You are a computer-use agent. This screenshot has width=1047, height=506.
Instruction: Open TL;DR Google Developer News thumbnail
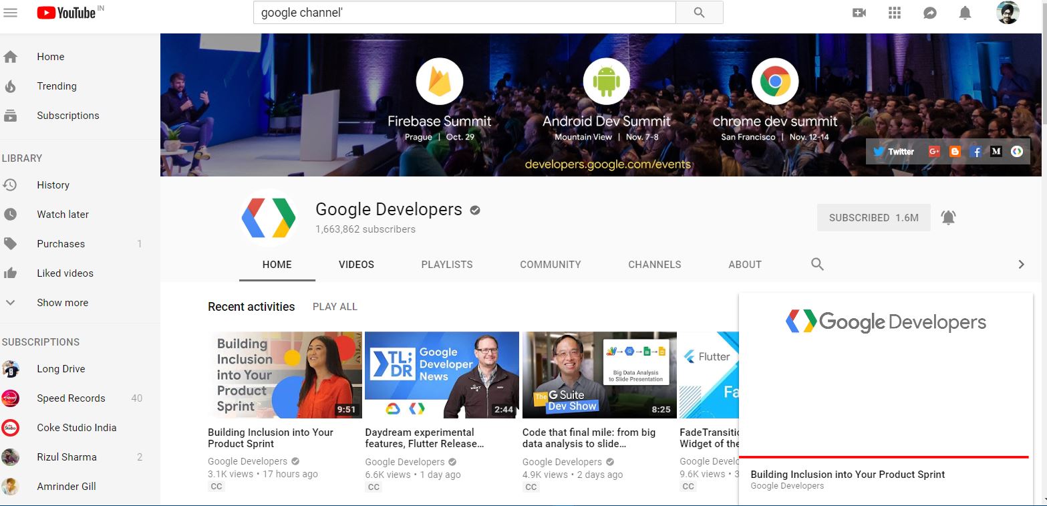(442, 375)
